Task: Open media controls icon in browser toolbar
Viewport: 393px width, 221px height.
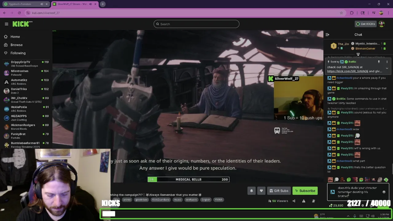Action: (374, 13)
